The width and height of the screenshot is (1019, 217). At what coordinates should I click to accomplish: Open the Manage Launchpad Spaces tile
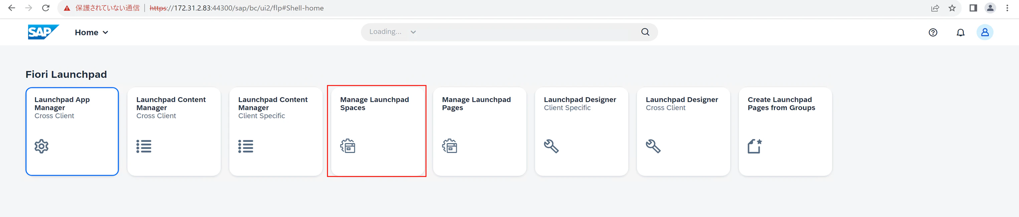pyautogui.click(x=378, y=131)
